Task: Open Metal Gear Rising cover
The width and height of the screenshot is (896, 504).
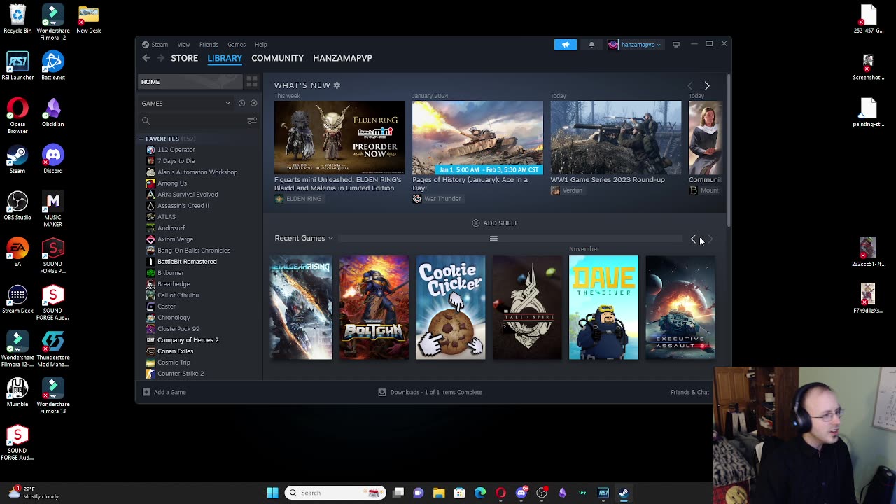Action: click(301, 308)
